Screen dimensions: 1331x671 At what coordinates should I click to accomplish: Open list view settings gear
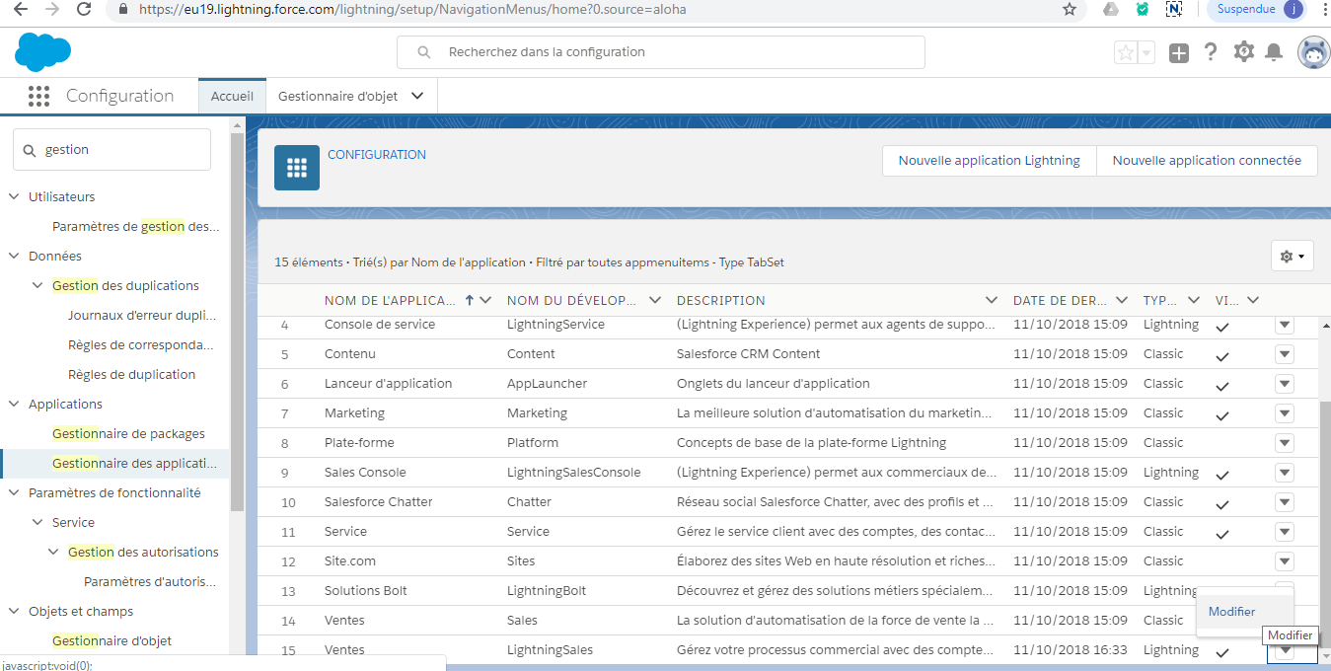pos(1292,257)
